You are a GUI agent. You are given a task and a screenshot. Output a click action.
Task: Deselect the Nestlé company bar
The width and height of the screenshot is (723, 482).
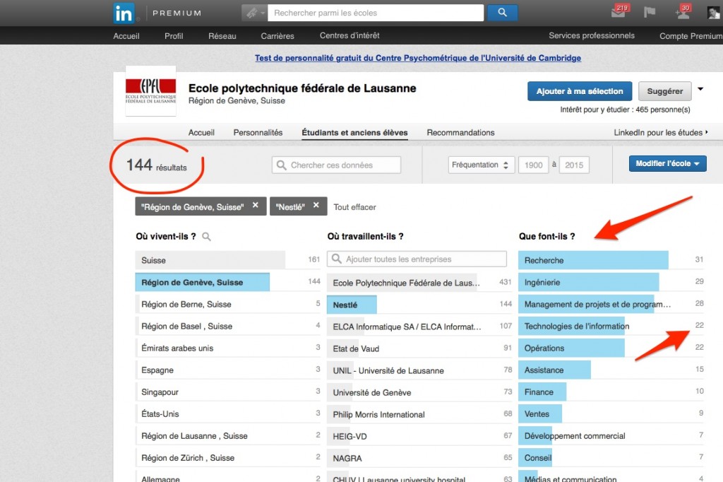click(x=419, y=305)
